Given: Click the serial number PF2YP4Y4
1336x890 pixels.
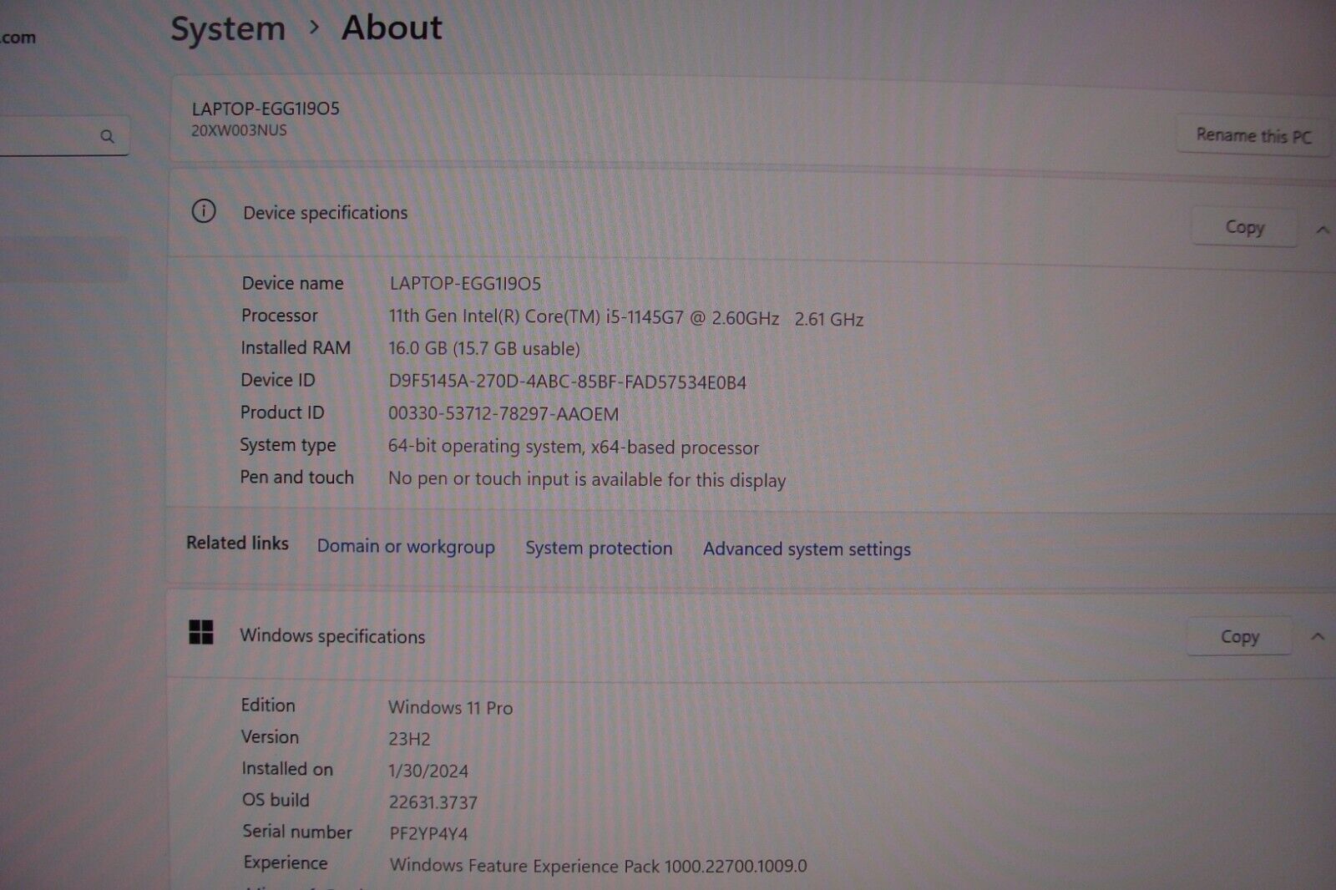Looking at the screenshot, I should coord(428,833).
